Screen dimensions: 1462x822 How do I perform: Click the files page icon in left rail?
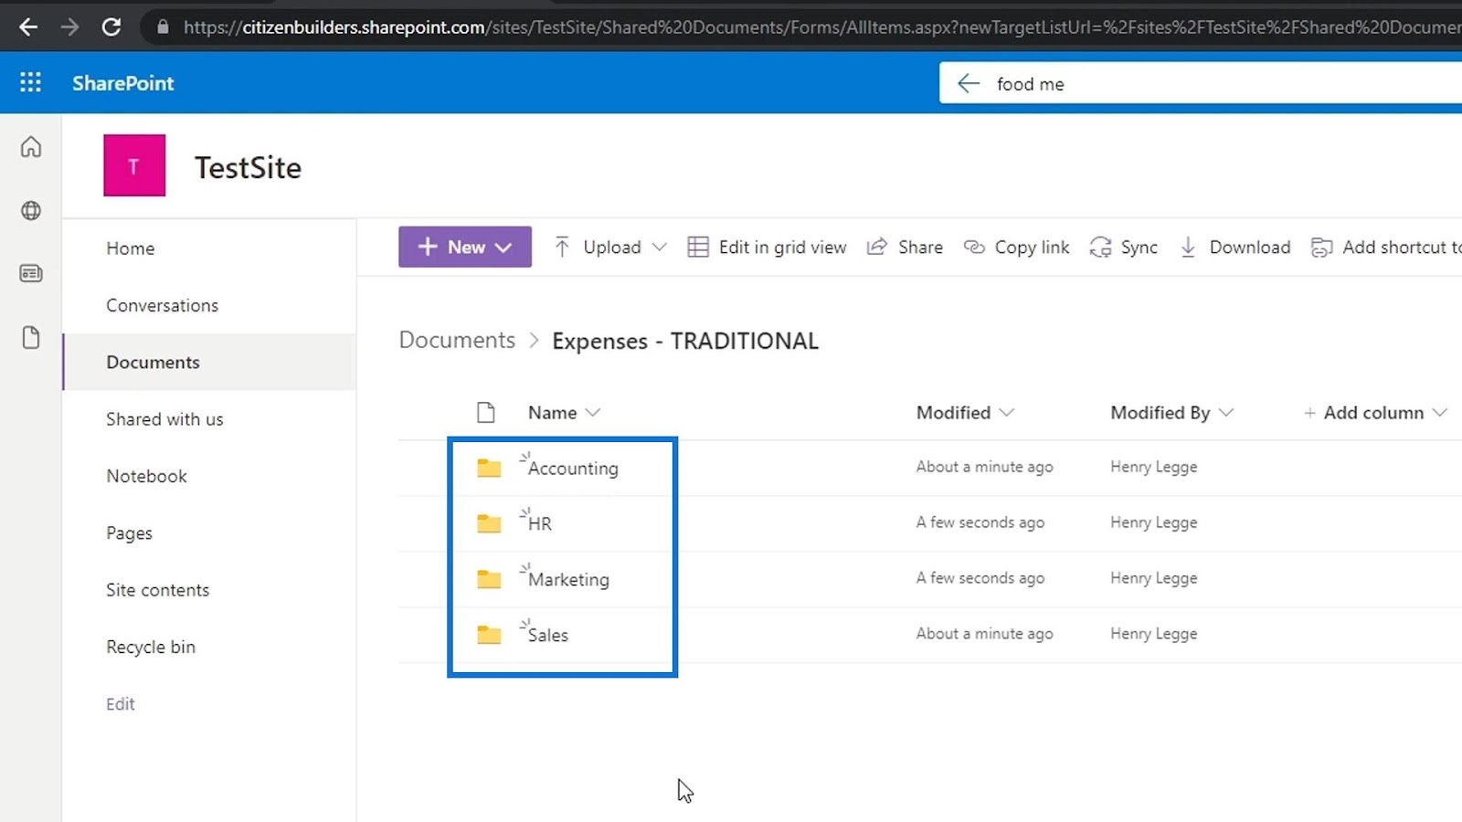click(x=31, y=337)
